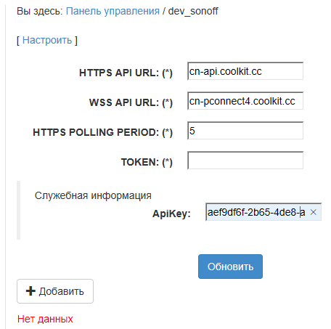Focus the HTTPS API URL input field
Viewport: 331px width, 329px height.
click(x=245, y=71)
